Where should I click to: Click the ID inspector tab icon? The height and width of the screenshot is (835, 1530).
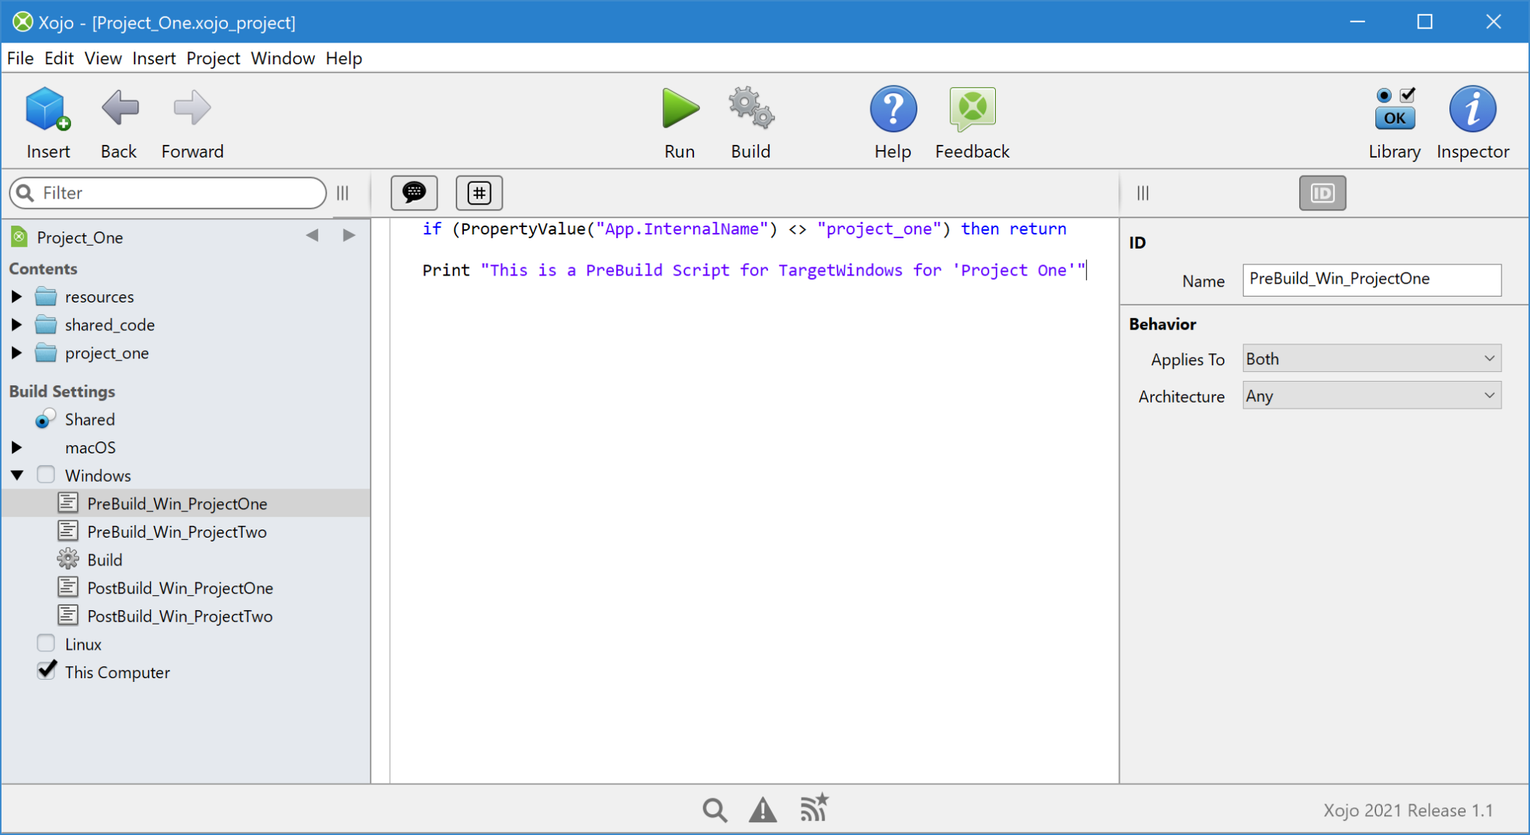coord(1322,193)
